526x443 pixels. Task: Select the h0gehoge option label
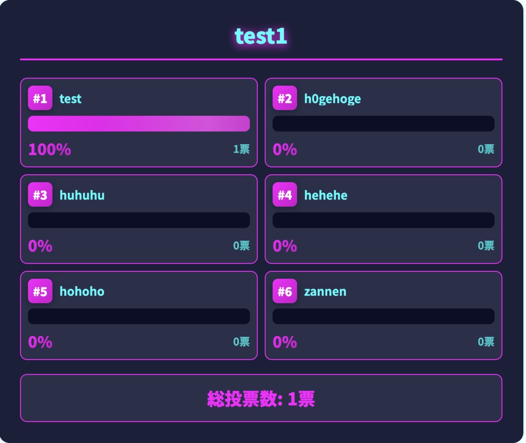coord(333,99)
